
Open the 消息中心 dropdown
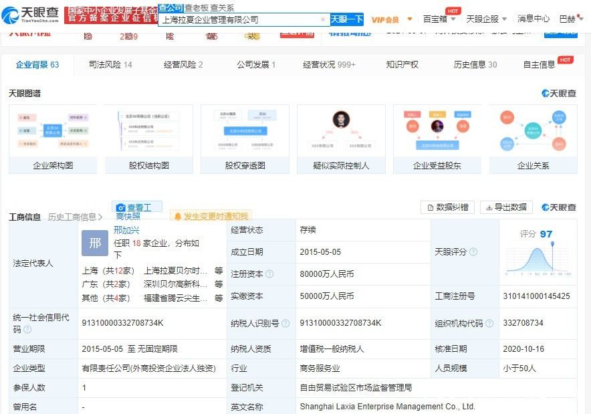coord(534,19)
